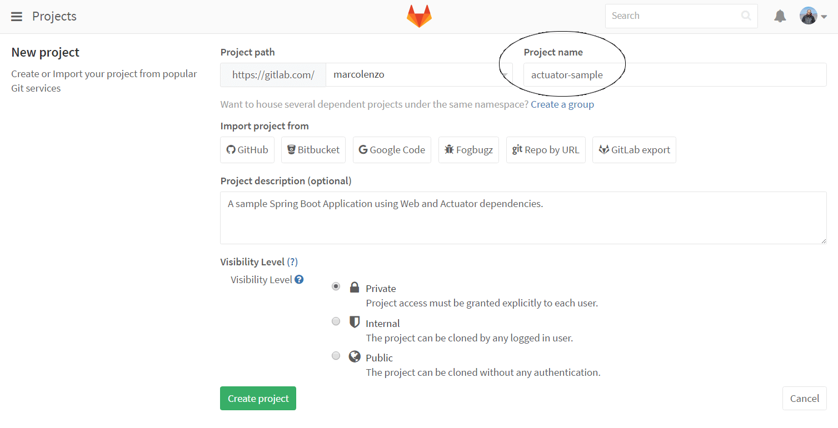Select the Internal visibility radio button
Screen dimensions: 838x428
(336, 321)
